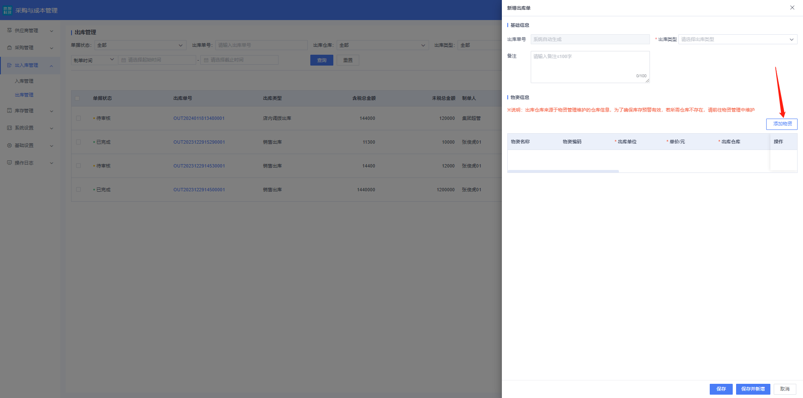Expand the 基础设置 menu chevron
Screen dimensions: 803x398
51,146
